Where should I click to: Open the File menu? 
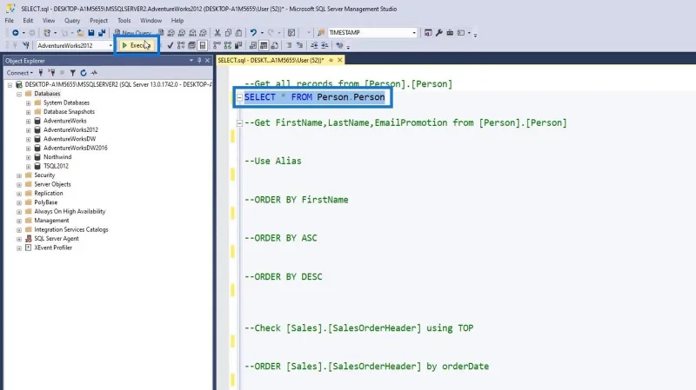point(10,20)
